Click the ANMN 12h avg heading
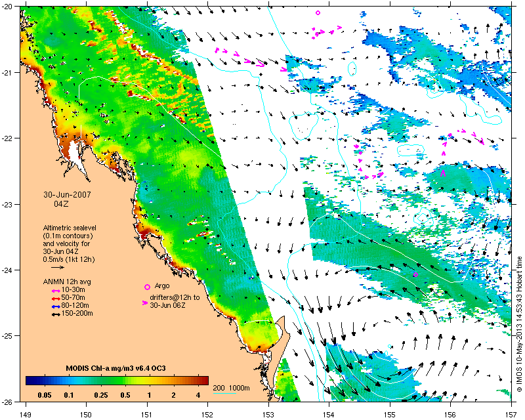 pos(67,282)
